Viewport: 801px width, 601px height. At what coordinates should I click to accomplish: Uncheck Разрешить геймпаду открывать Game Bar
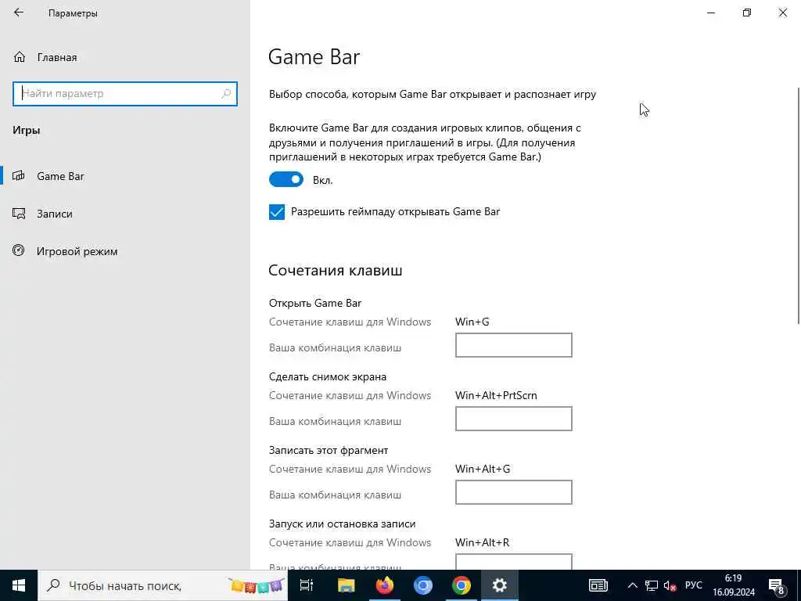pos(277,211)
